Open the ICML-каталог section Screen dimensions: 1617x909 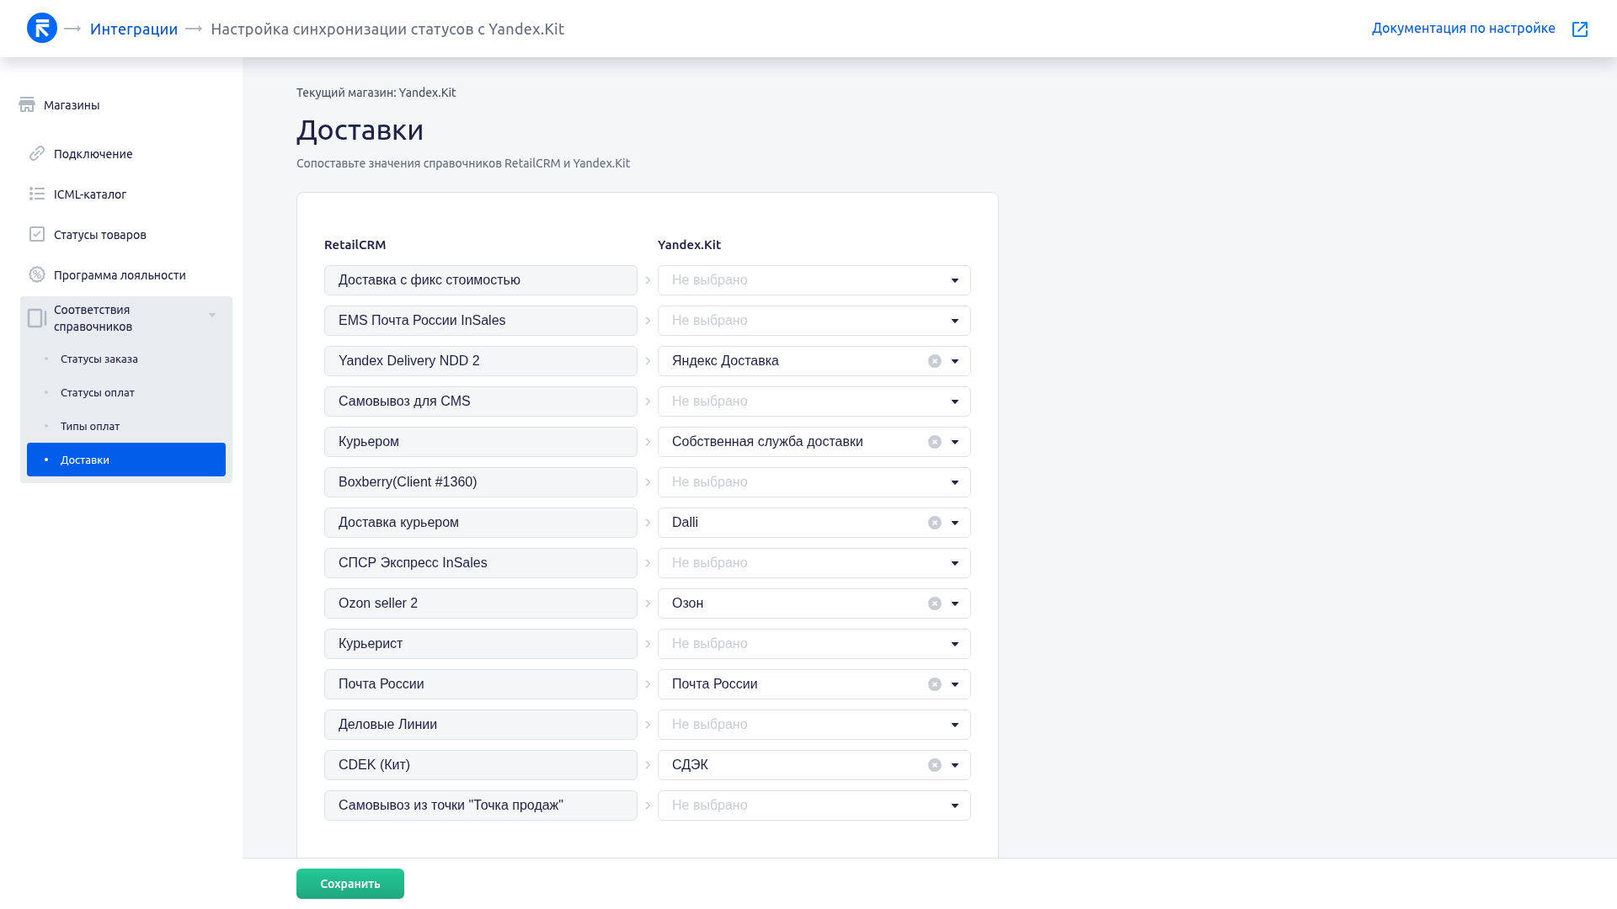click(x=90, y=194)
